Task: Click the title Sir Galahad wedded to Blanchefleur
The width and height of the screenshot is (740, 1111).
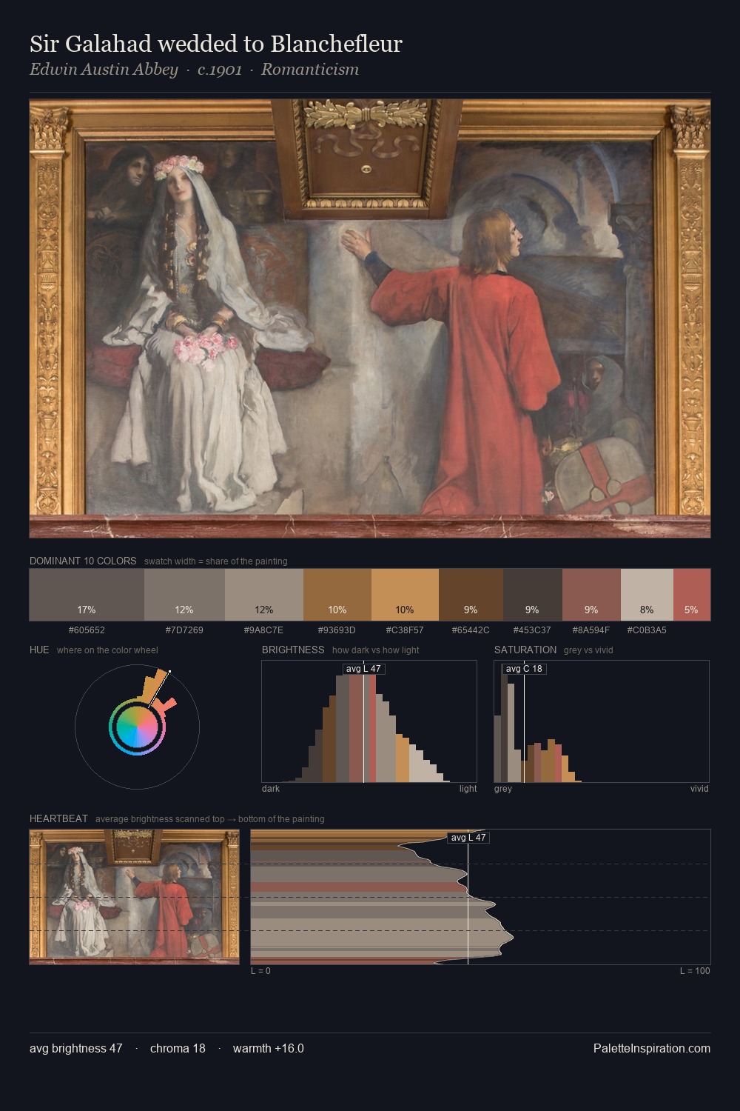Action: click(216, 44)
